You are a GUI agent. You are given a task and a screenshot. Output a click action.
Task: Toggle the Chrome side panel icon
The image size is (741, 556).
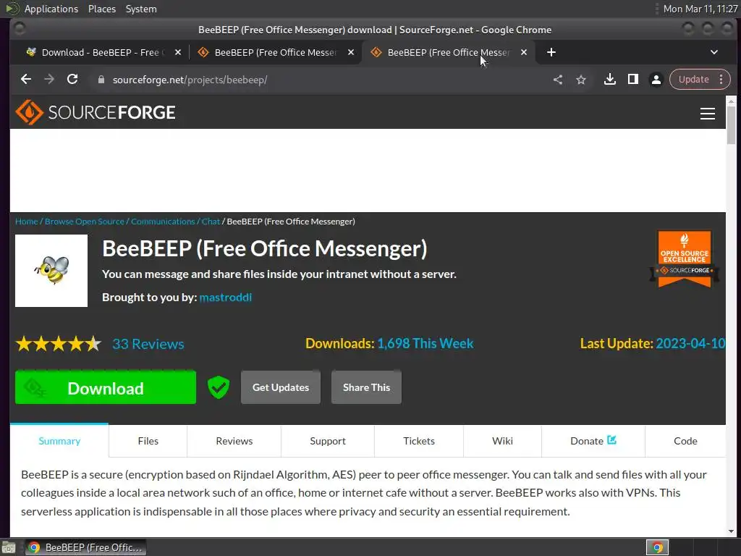tap(632, 80)
